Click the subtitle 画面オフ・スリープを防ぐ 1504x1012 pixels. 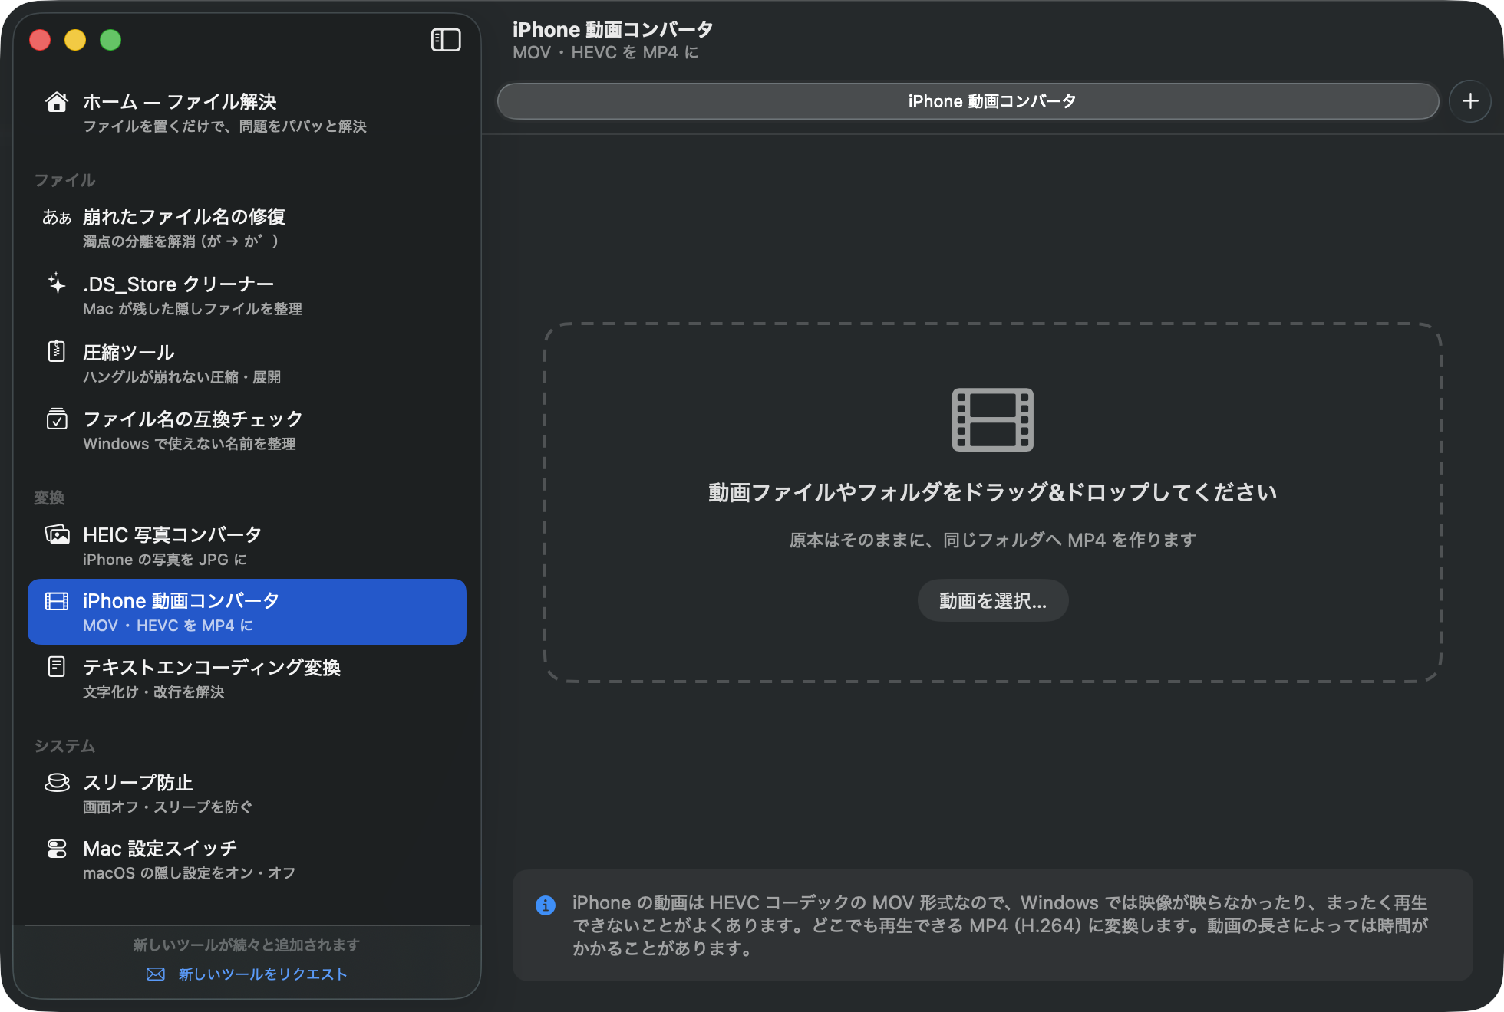pyautogui.click(x=167, y=807)
